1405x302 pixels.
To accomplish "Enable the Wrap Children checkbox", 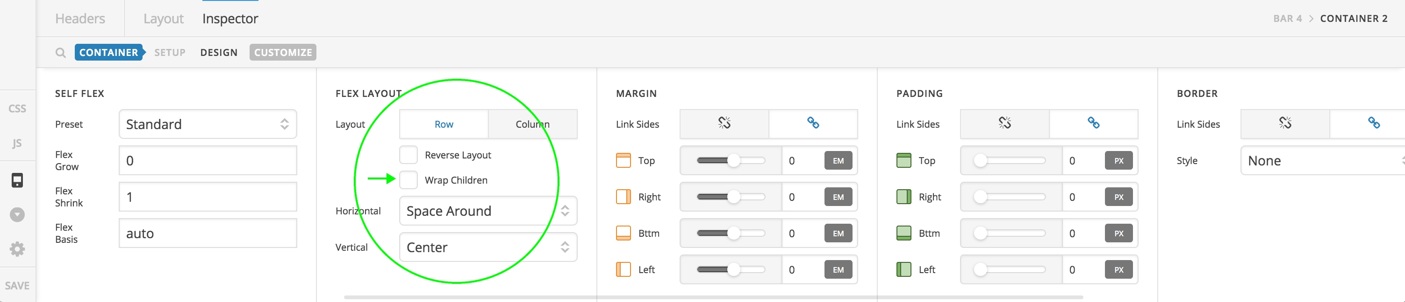I will [409, 179].
